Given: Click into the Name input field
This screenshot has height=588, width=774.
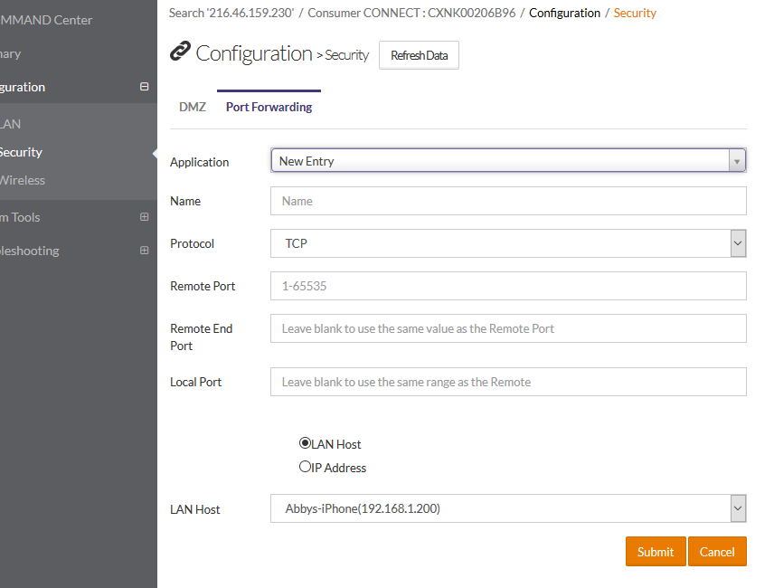Looking at the screenshot, I should click(508, 201).
